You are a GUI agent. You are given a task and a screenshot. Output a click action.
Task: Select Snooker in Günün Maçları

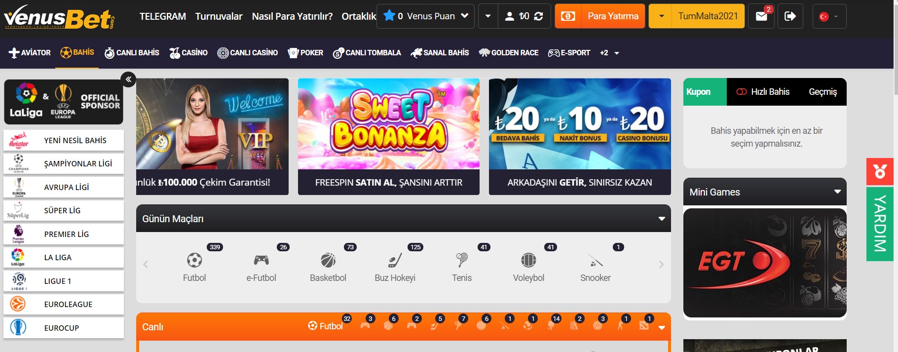596,268
